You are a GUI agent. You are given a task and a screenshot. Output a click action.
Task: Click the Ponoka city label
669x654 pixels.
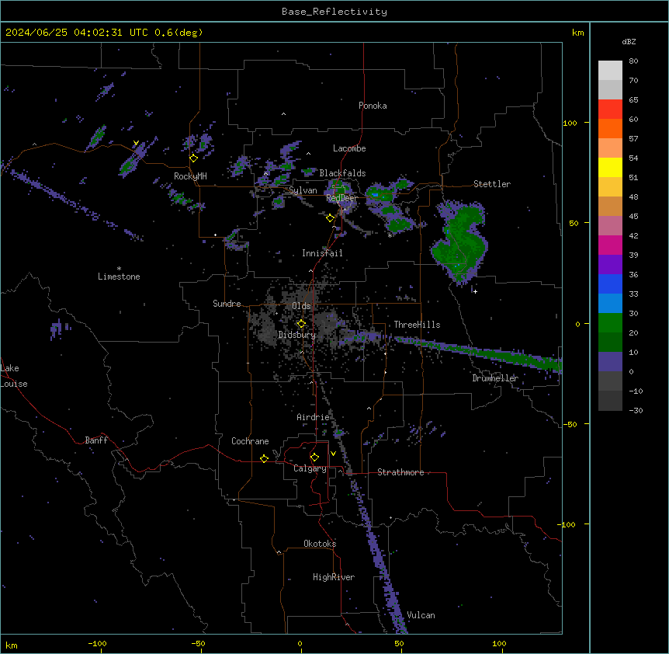[x=373, y=106]
